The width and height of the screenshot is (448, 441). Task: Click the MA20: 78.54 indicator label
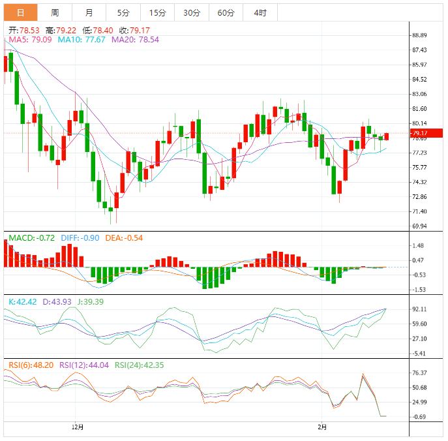(x=135, y=40)
